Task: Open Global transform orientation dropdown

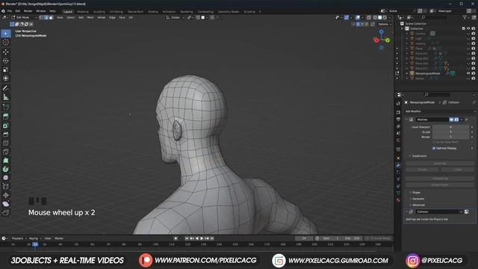Action: pyautogui.click(x=176, y=18)
